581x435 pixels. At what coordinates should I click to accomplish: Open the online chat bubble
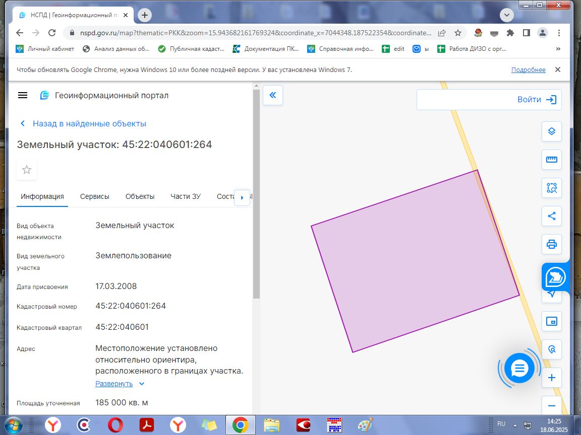(x=519, y=368)
